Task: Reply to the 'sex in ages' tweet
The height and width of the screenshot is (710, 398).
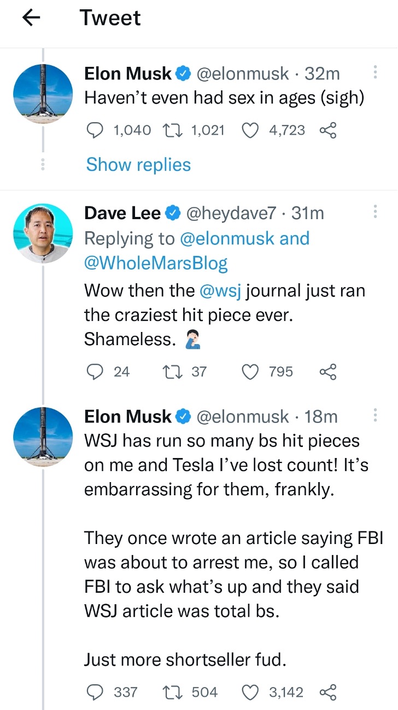Action: 96,130
